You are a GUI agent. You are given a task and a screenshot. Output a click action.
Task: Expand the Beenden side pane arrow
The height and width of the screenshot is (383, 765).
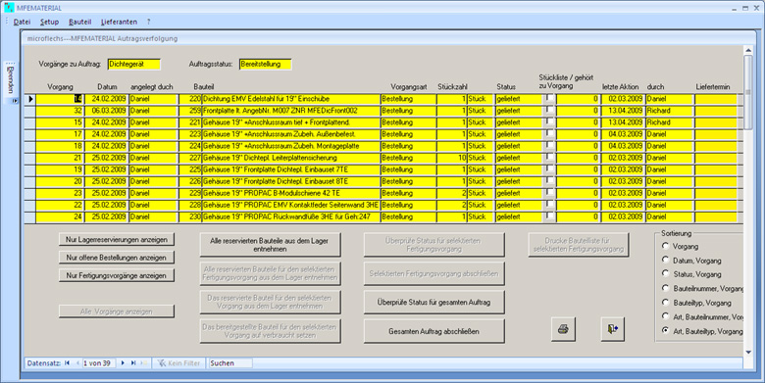coord(15,101)
